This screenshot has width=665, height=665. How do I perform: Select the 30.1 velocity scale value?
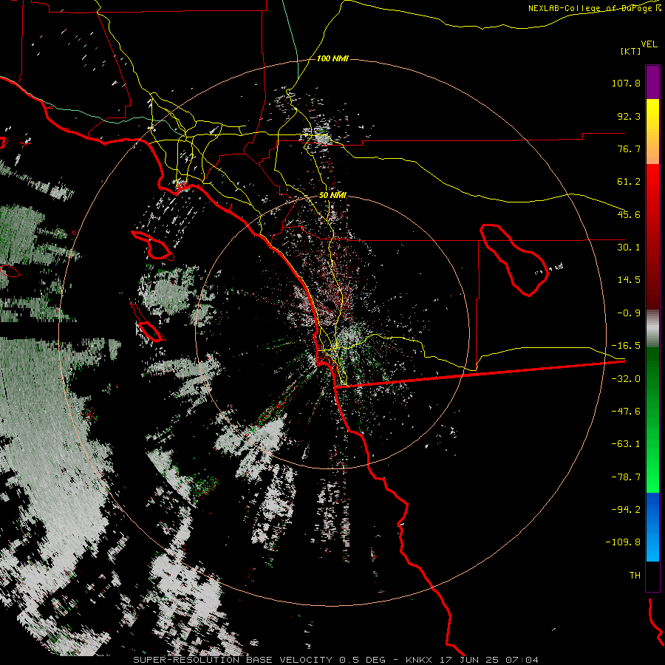coord(629,248)
